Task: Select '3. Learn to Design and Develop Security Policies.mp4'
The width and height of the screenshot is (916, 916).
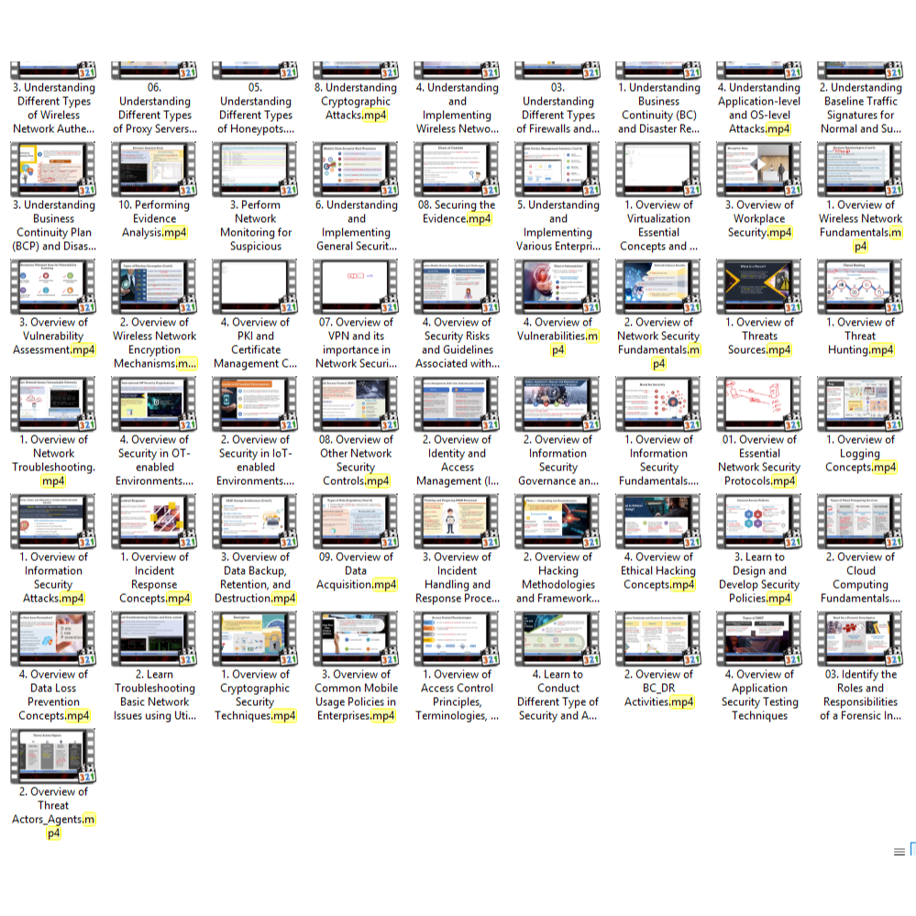Action: (x=759, y=578)
